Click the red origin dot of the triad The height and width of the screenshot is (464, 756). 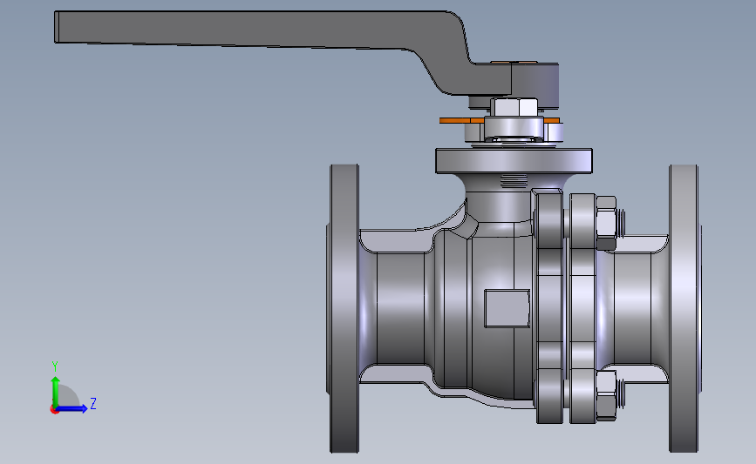click(54, 410)
